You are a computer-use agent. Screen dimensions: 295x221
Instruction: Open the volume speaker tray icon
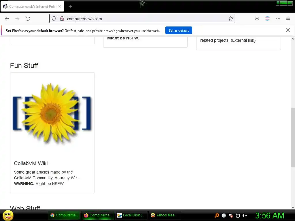click(x=244, y=216)
